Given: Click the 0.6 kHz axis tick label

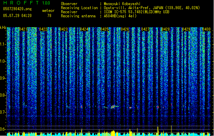Looking at the screenshot, I should click(x=3, y=129).
